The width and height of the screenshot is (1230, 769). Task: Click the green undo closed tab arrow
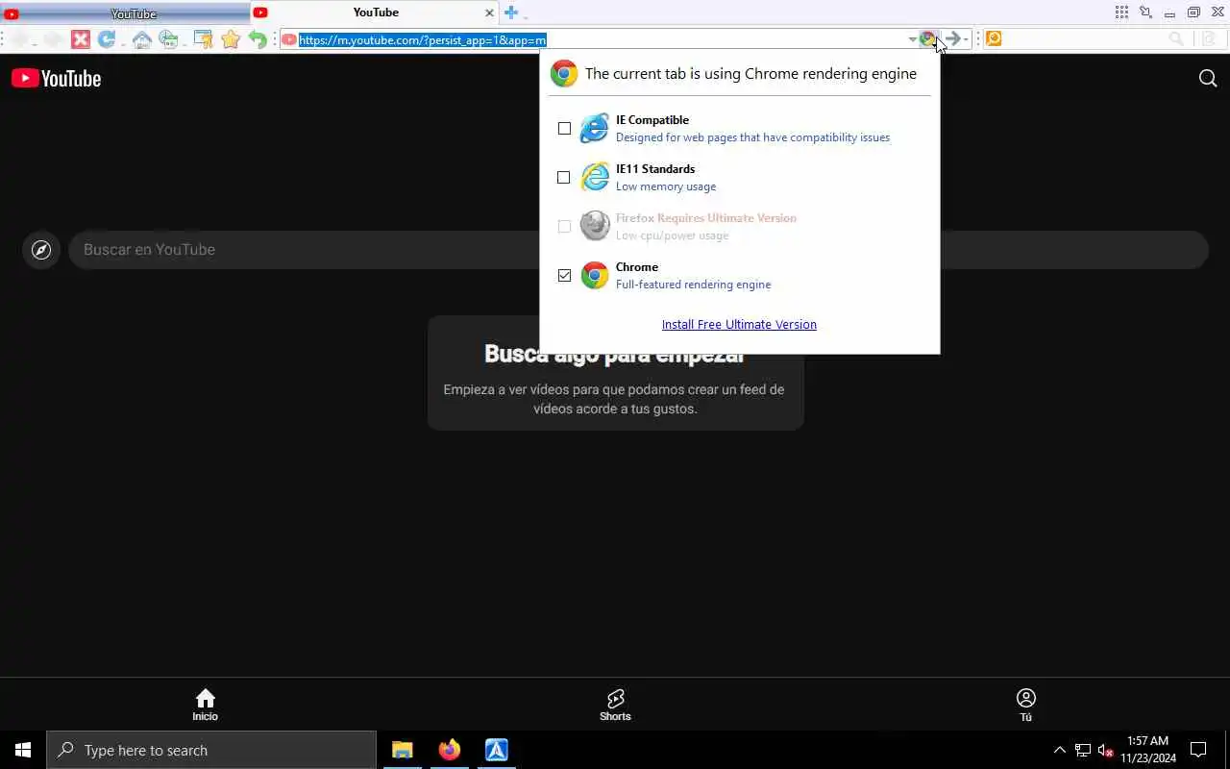tap(258, 39)
